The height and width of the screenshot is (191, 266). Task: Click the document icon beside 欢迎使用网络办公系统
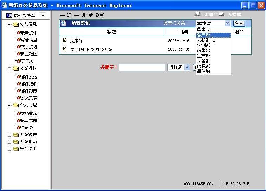pos(64,49)
